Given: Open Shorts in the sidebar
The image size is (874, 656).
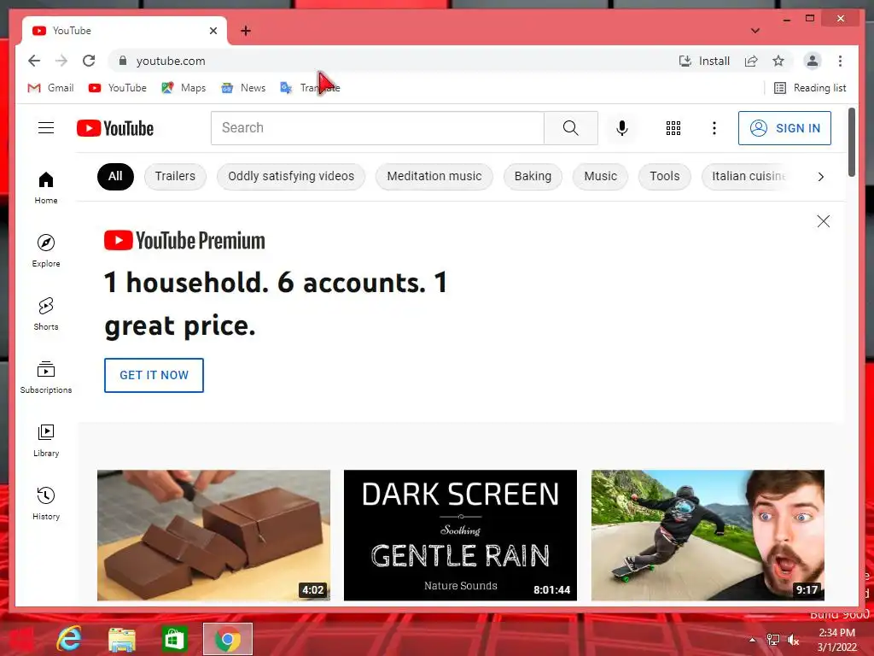Looking at the screenshot, I should 46,314.
